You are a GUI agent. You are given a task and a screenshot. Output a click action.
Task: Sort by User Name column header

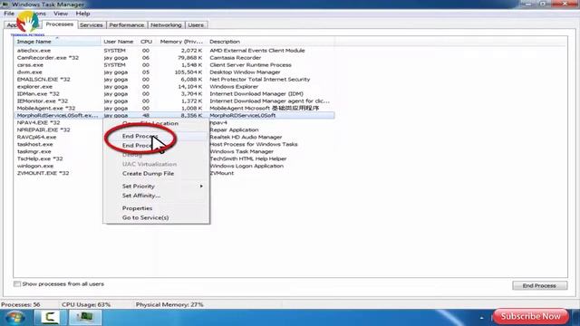coord(119,42)
